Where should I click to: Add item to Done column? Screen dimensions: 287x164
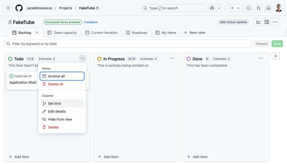tap(197, 157)
